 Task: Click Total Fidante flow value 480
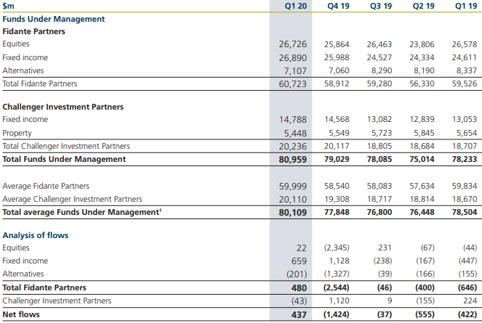pyautogui.click(x=299, y=288)
